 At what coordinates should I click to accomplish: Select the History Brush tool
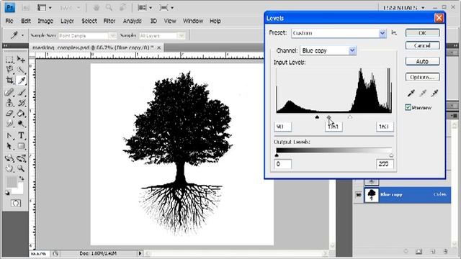21,103
